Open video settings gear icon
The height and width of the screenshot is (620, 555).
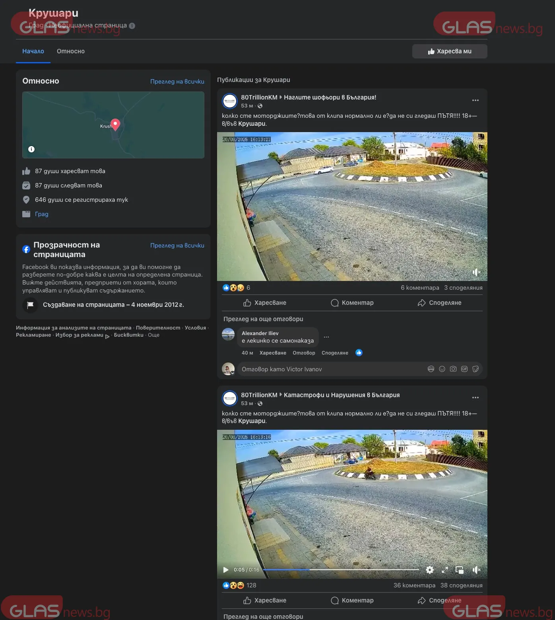pos(429,570)
